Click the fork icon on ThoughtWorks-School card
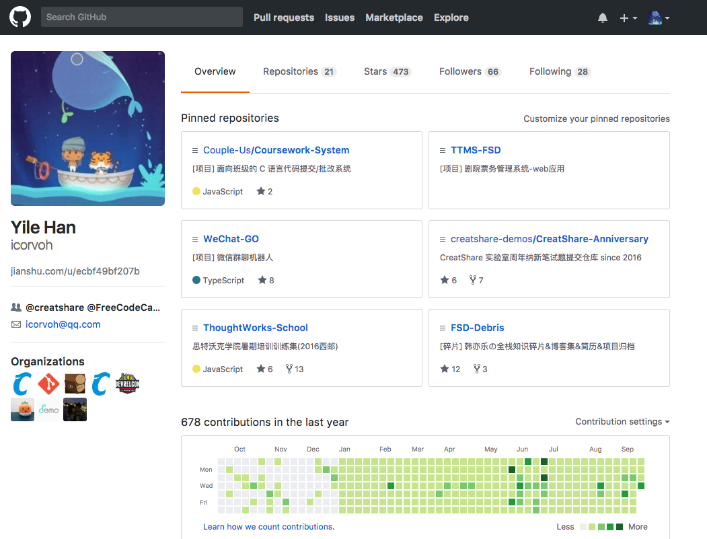This screenshot has width=707, height=539. point(289,369)
